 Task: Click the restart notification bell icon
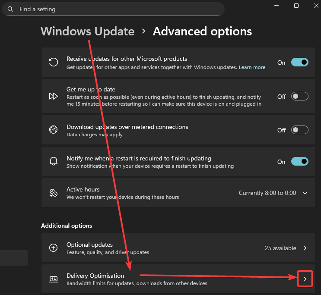[x=54, y=162]
